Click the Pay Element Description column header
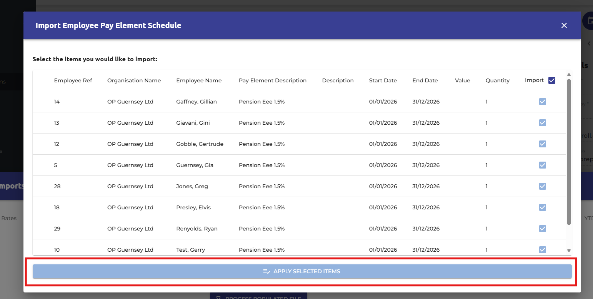The height and width of the screenshot is (299, 593). point(273,80)
